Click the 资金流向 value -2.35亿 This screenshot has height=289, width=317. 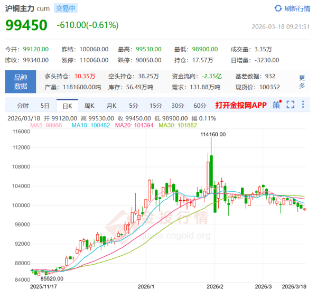(212, 76)
